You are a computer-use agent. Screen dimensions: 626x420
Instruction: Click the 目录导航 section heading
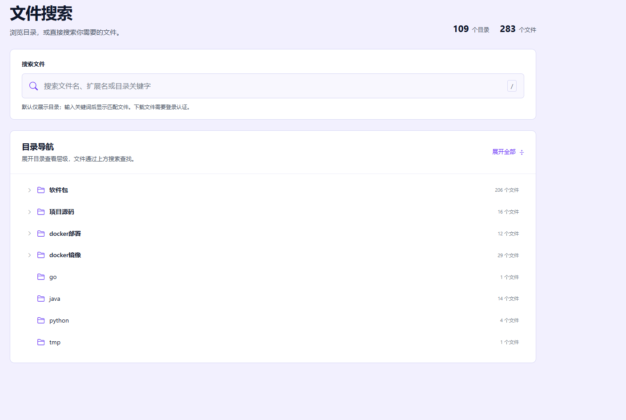pyautogui.click(x=38, y=147)
